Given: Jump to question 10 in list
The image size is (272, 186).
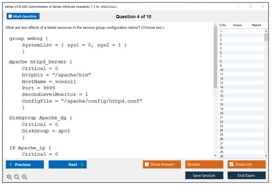Looking at the screenshot, I should [x=222, y=70].
